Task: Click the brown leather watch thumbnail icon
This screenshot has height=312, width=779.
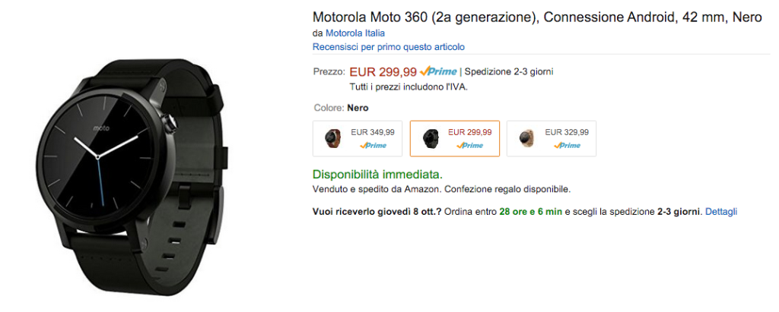Action: [x=332, y=138]
